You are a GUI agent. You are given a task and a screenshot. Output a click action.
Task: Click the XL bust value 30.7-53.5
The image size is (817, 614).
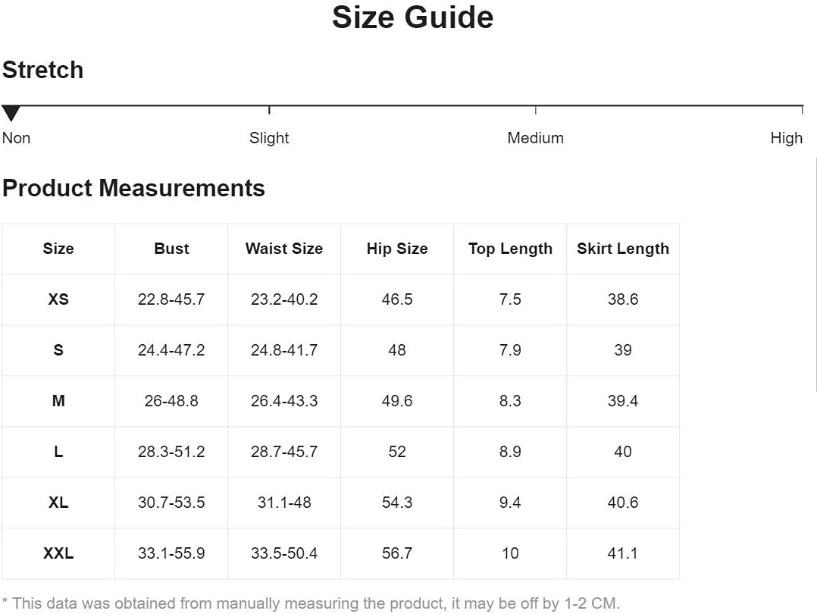[x=171, y=503]
